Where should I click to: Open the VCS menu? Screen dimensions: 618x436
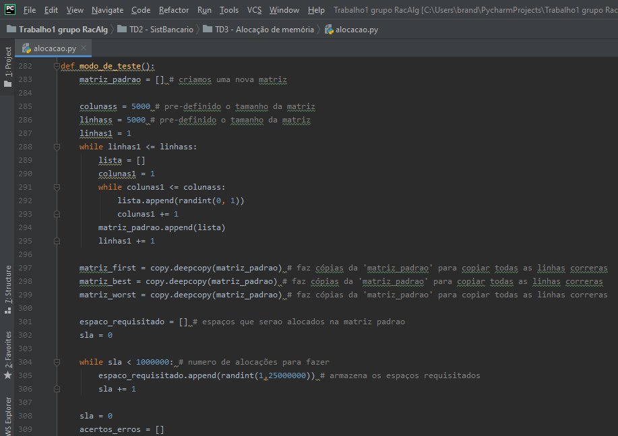click(x=254, y=10)
